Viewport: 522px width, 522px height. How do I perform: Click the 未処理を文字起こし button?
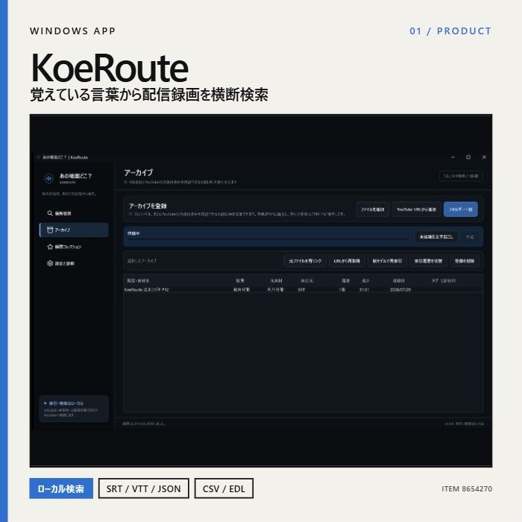[436, 236]
